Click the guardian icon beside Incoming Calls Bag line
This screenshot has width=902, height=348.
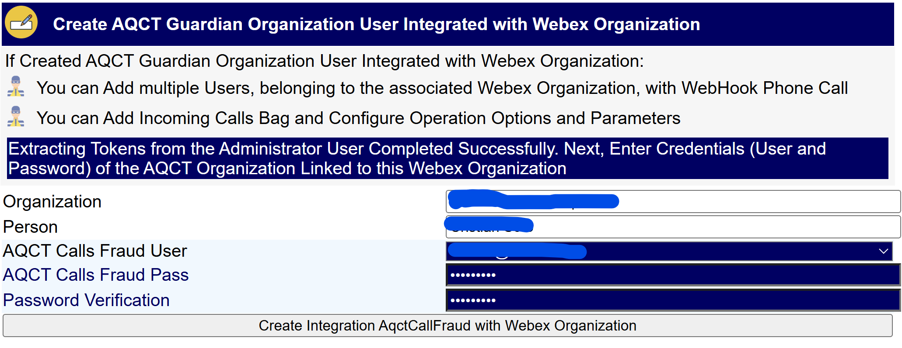click(16, 117)
